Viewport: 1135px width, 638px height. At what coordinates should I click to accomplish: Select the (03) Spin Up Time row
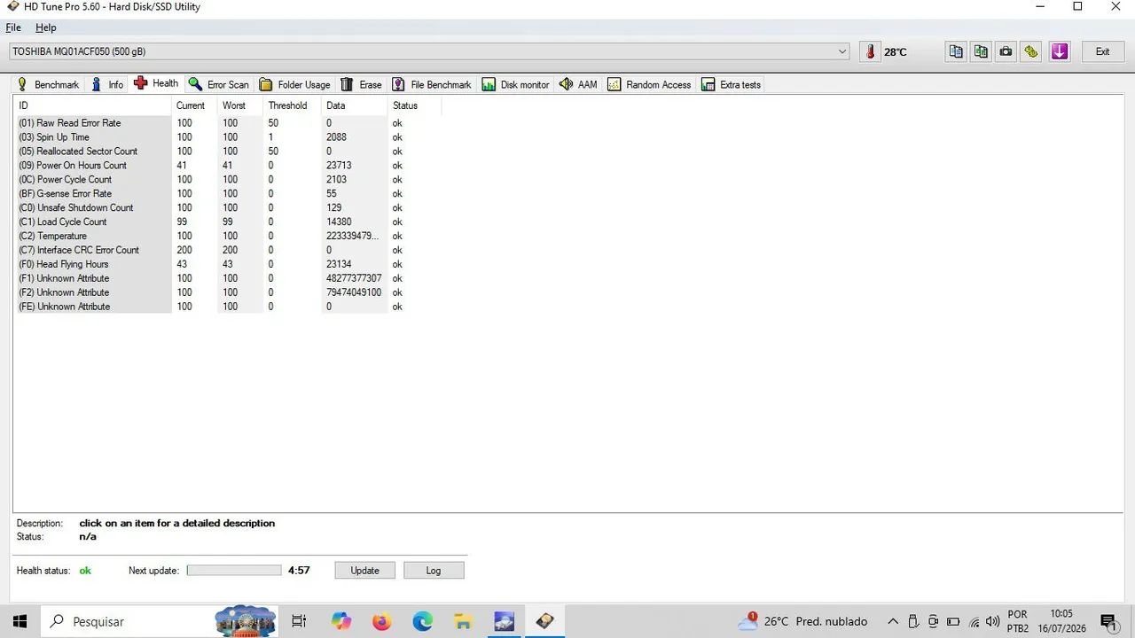click(x=228, y=137)
